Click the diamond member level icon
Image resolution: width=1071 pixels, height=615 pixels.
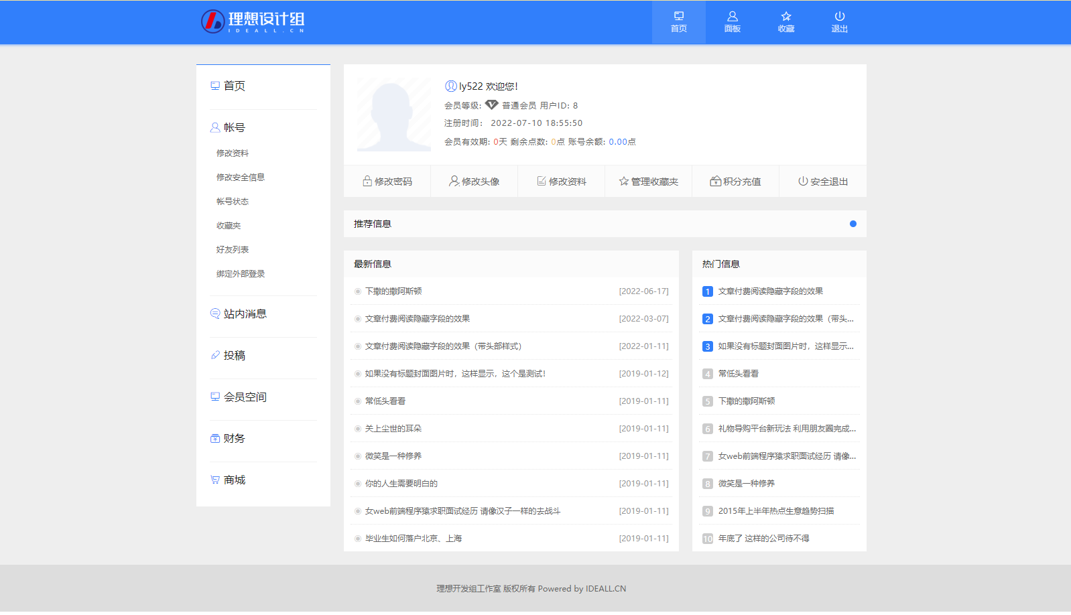492,105
